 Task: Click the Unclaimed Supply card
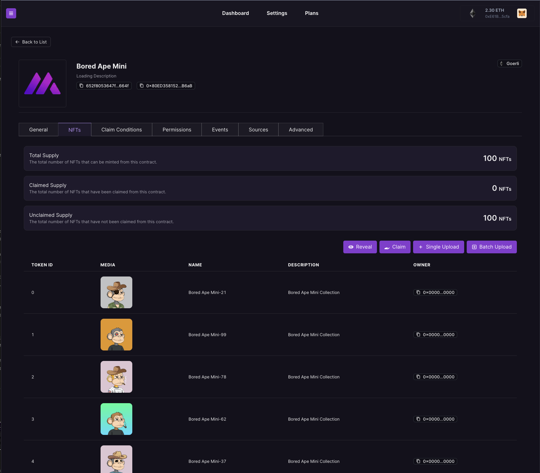click(270, 218)
